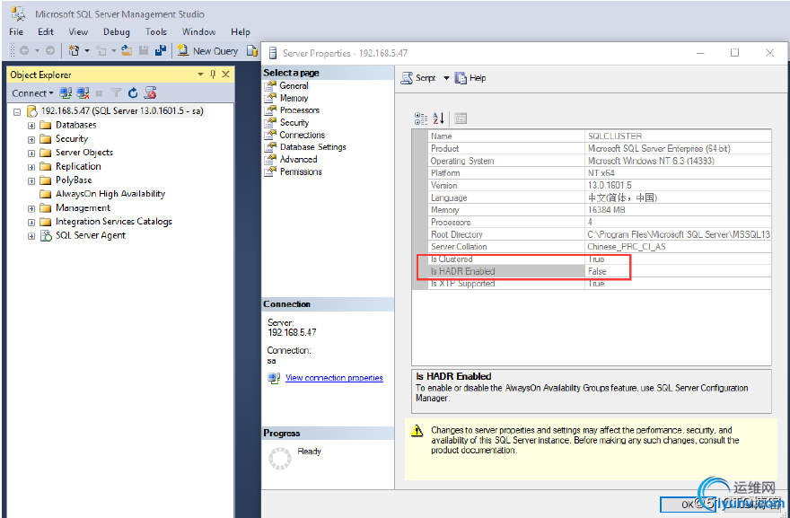This screenshot has width=790, height=518.
Task: Click the Server Collation value Chinese_PRC_CI_AS
Action: point(627,247)
